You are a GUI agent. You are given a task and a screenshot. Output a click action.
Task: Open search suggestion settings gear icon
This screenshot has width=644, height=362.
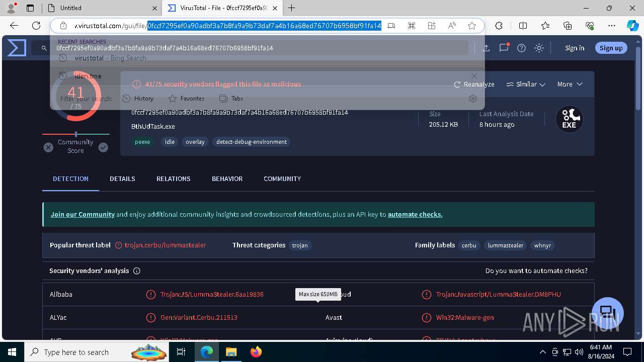(472, 99)
